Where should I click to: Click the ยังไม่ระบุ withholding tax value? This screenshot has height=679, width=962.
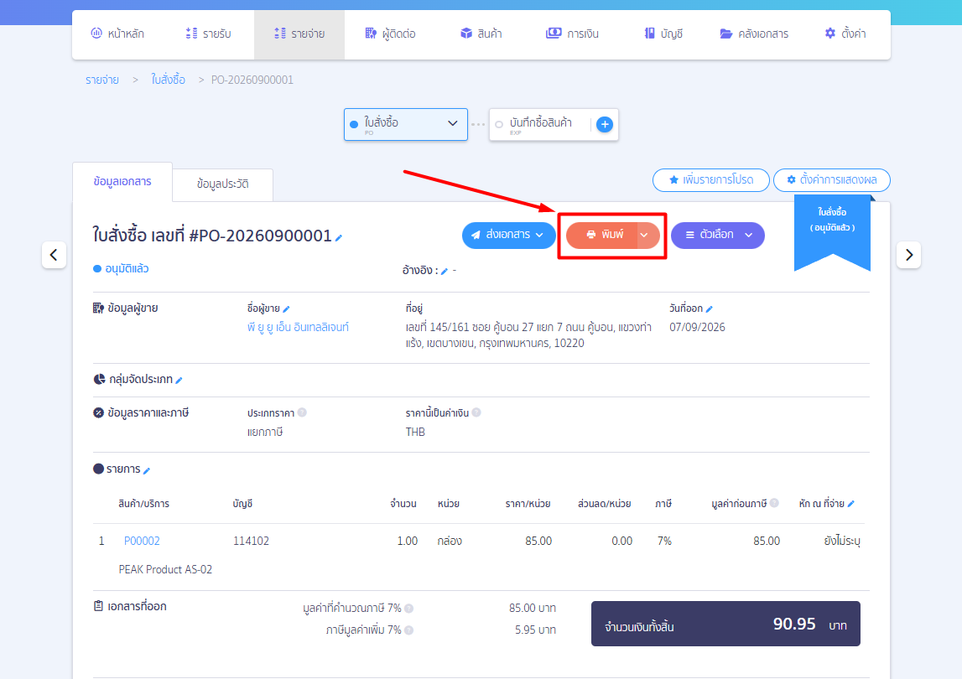(842, 541)
